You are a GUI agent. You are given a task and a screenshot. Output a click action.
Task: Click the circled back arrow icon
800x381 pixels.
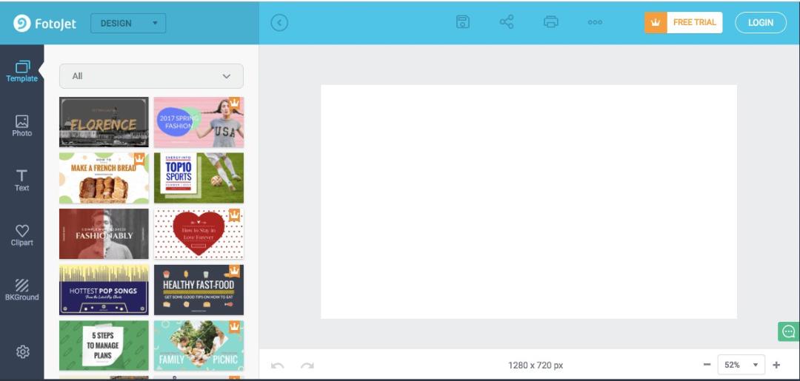[279, 22]
